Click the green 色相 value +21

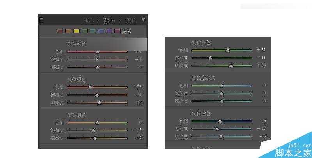(261, 50)
